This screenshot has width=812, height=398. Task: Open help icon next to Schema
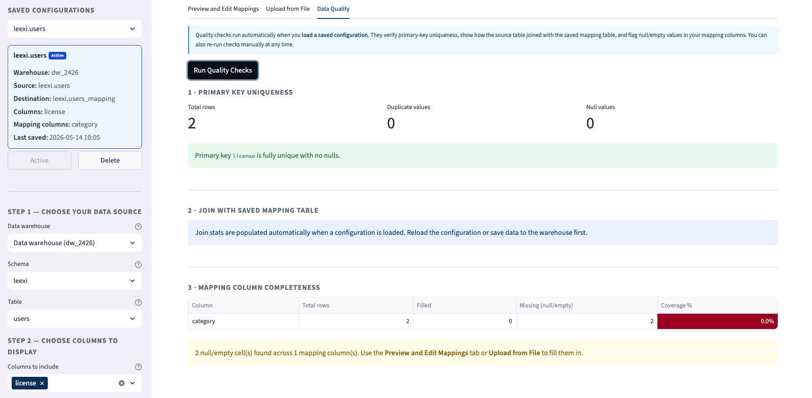[x=138, y=265]
